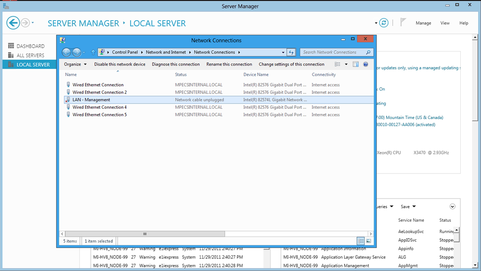Switch to details view icon in status bar
481x271 pixels.
(361, 241)
